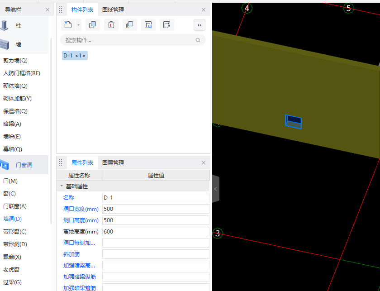Click the 加强暗梁箍筋 property label

[x=80, y=288]
